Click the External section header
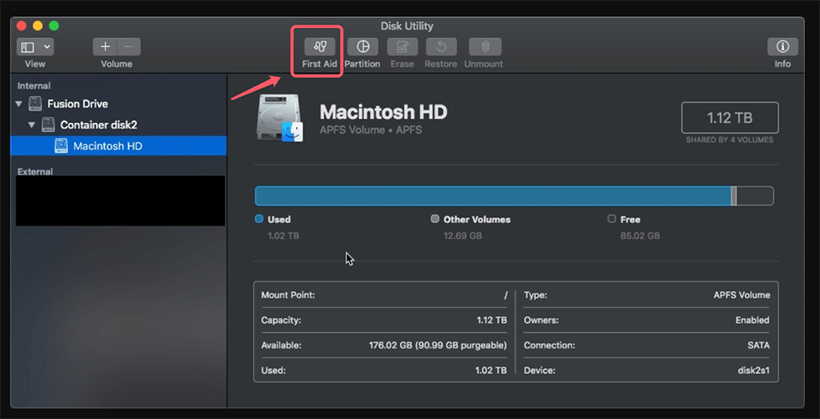 [35, 171]
